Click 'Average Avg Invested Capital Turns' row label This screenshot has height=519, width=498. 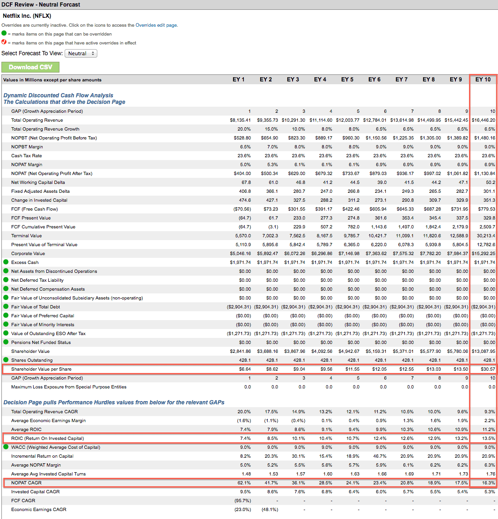point(48,474)
